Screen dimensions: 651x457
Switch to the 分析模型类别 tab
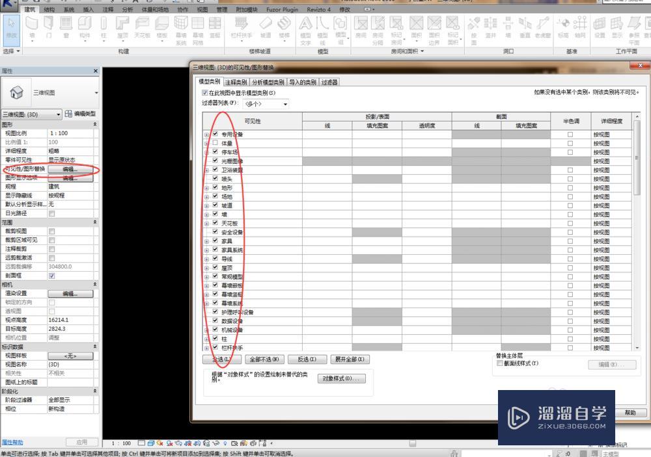click(x=268, y=82)
